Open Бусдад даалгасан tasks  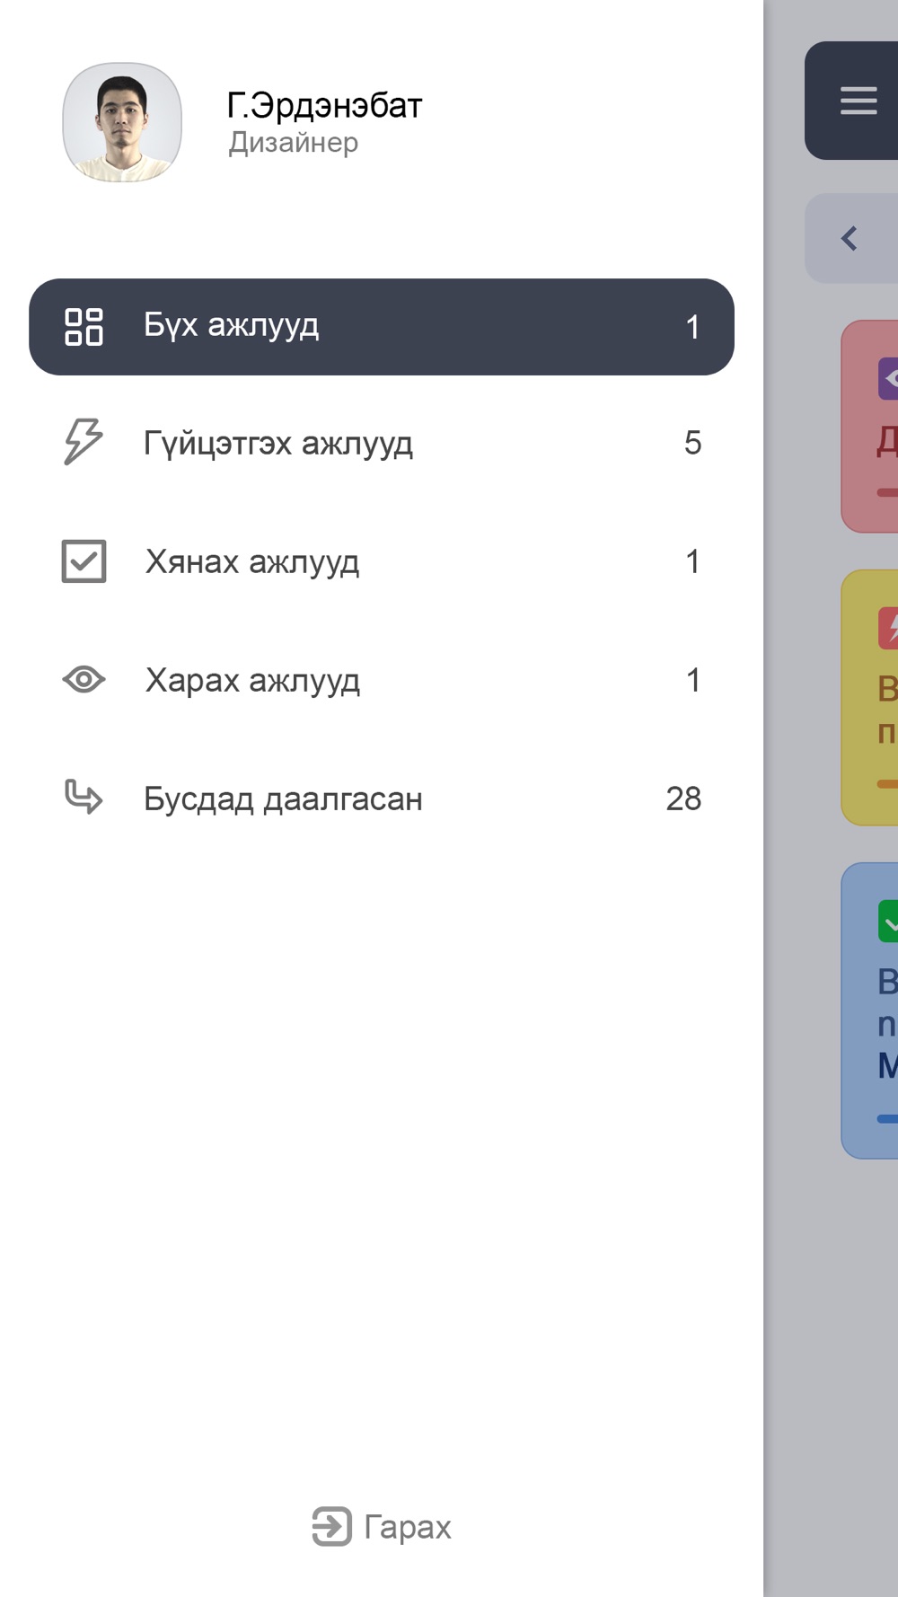coord(382,798)
